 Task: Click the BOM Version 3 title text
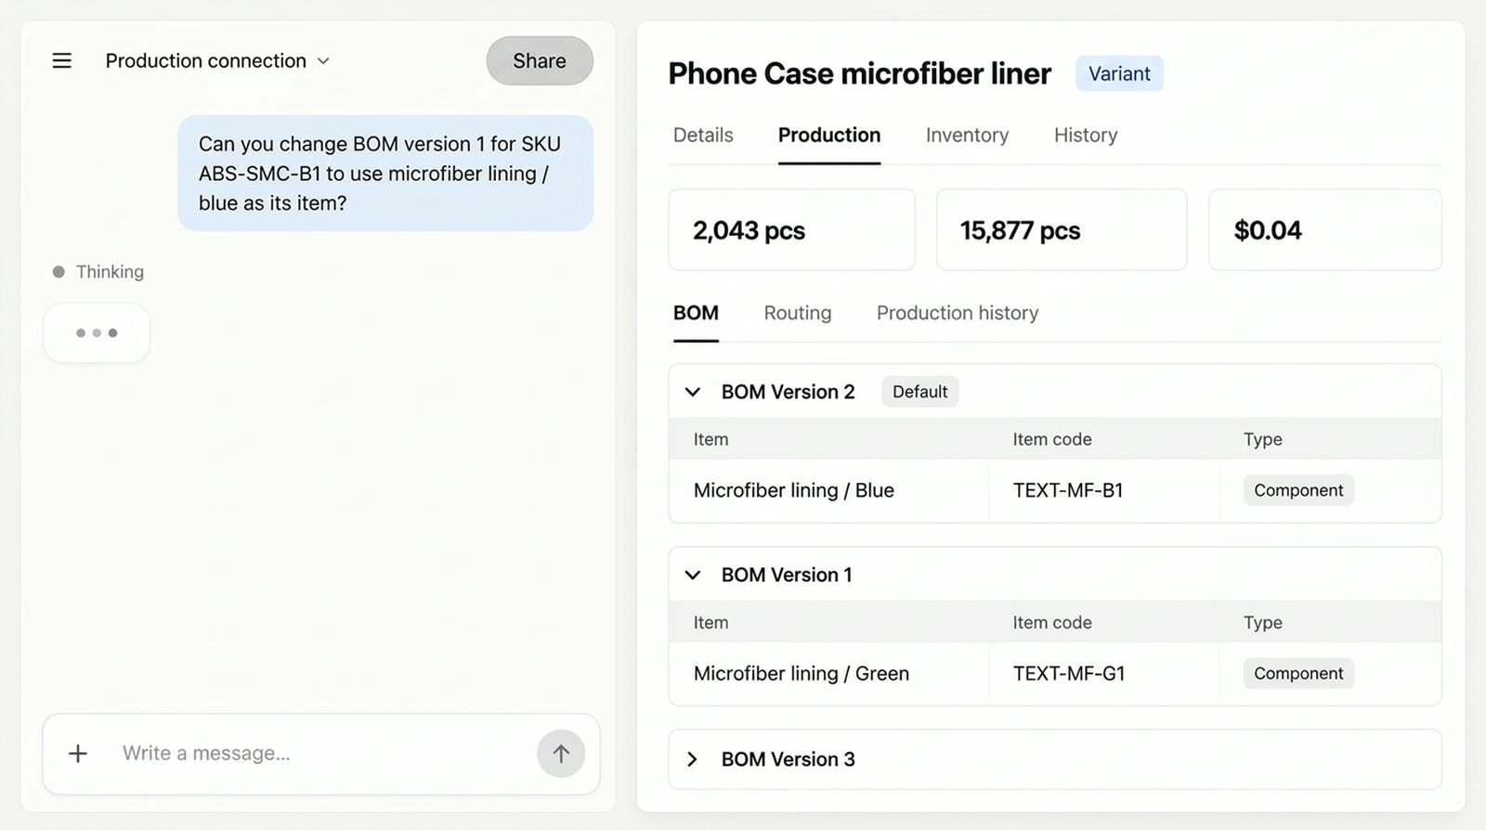coord(789,759)
